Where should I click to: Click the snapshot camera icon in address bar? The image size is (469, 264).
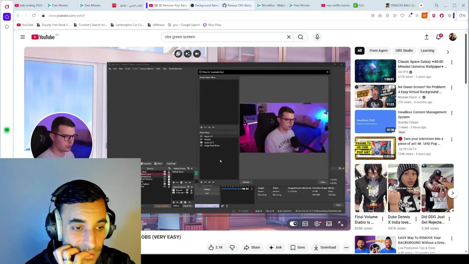pyautogui.click(x=380, y=15)
